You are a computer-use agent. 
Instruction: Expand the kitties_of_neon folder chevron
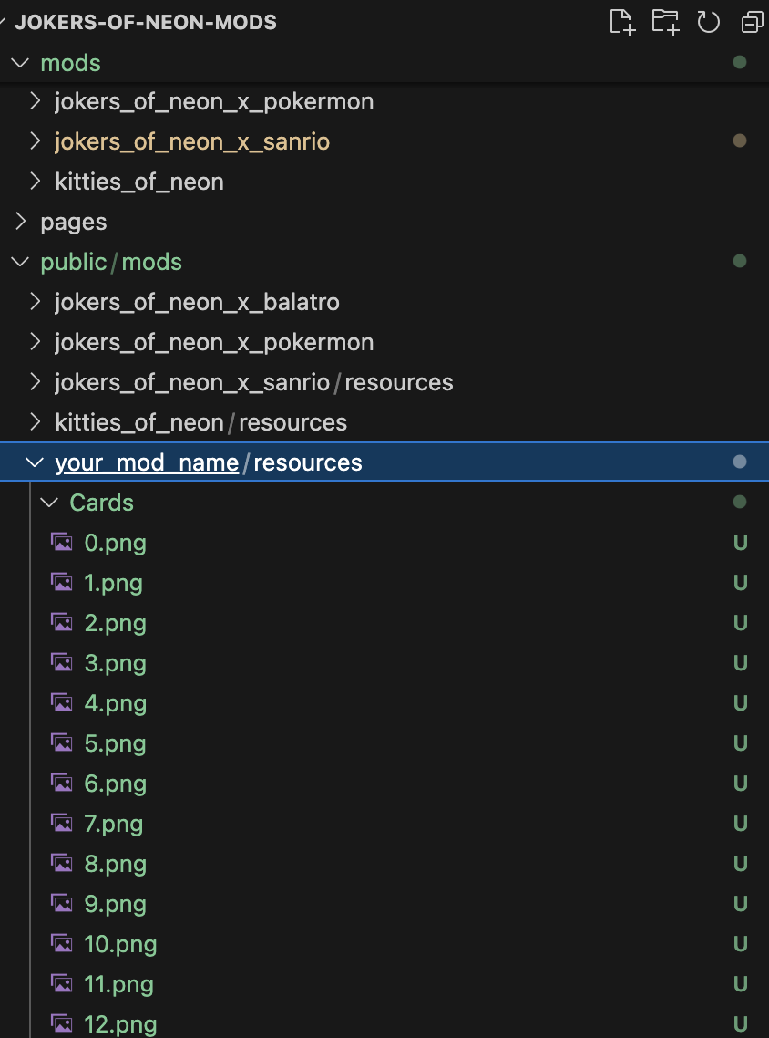pos(36,182)
